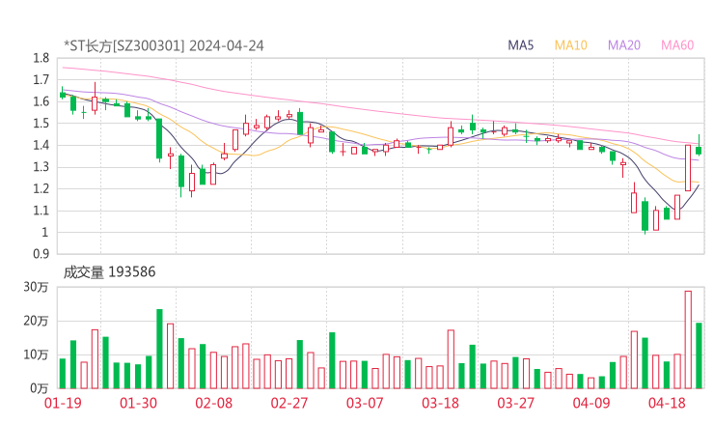Click the MA60 legend label
Image resolution: width=714 pixels, height=425 pixels.
pos(677,45)
